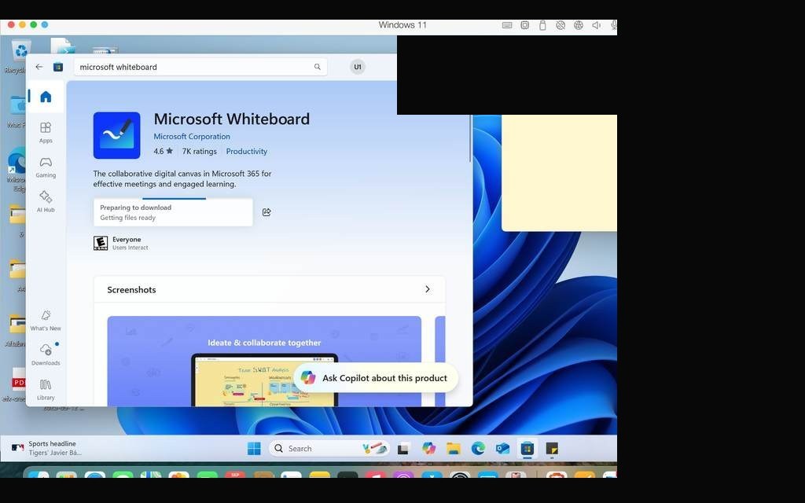Screen dimensions: 805x503
Task: Click the Share icon beside download status
Action: pos(266,212)
